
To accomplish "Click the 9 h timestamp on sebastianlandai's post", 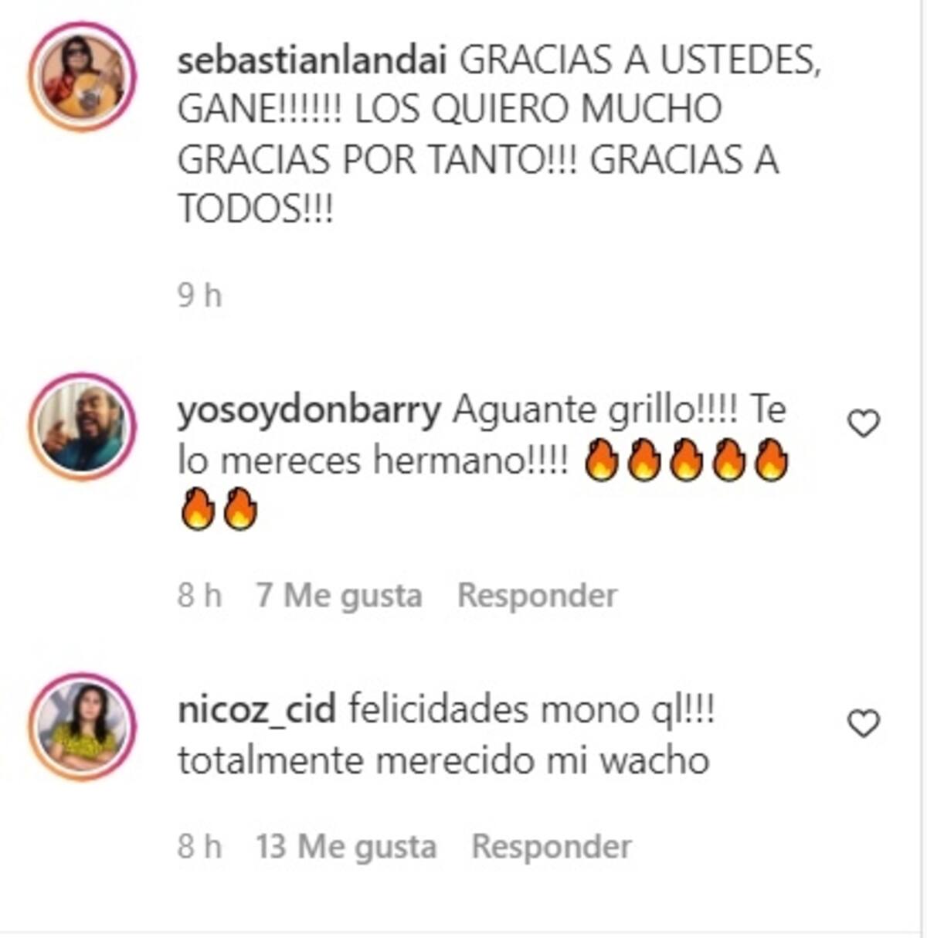I will pos(199,295).
